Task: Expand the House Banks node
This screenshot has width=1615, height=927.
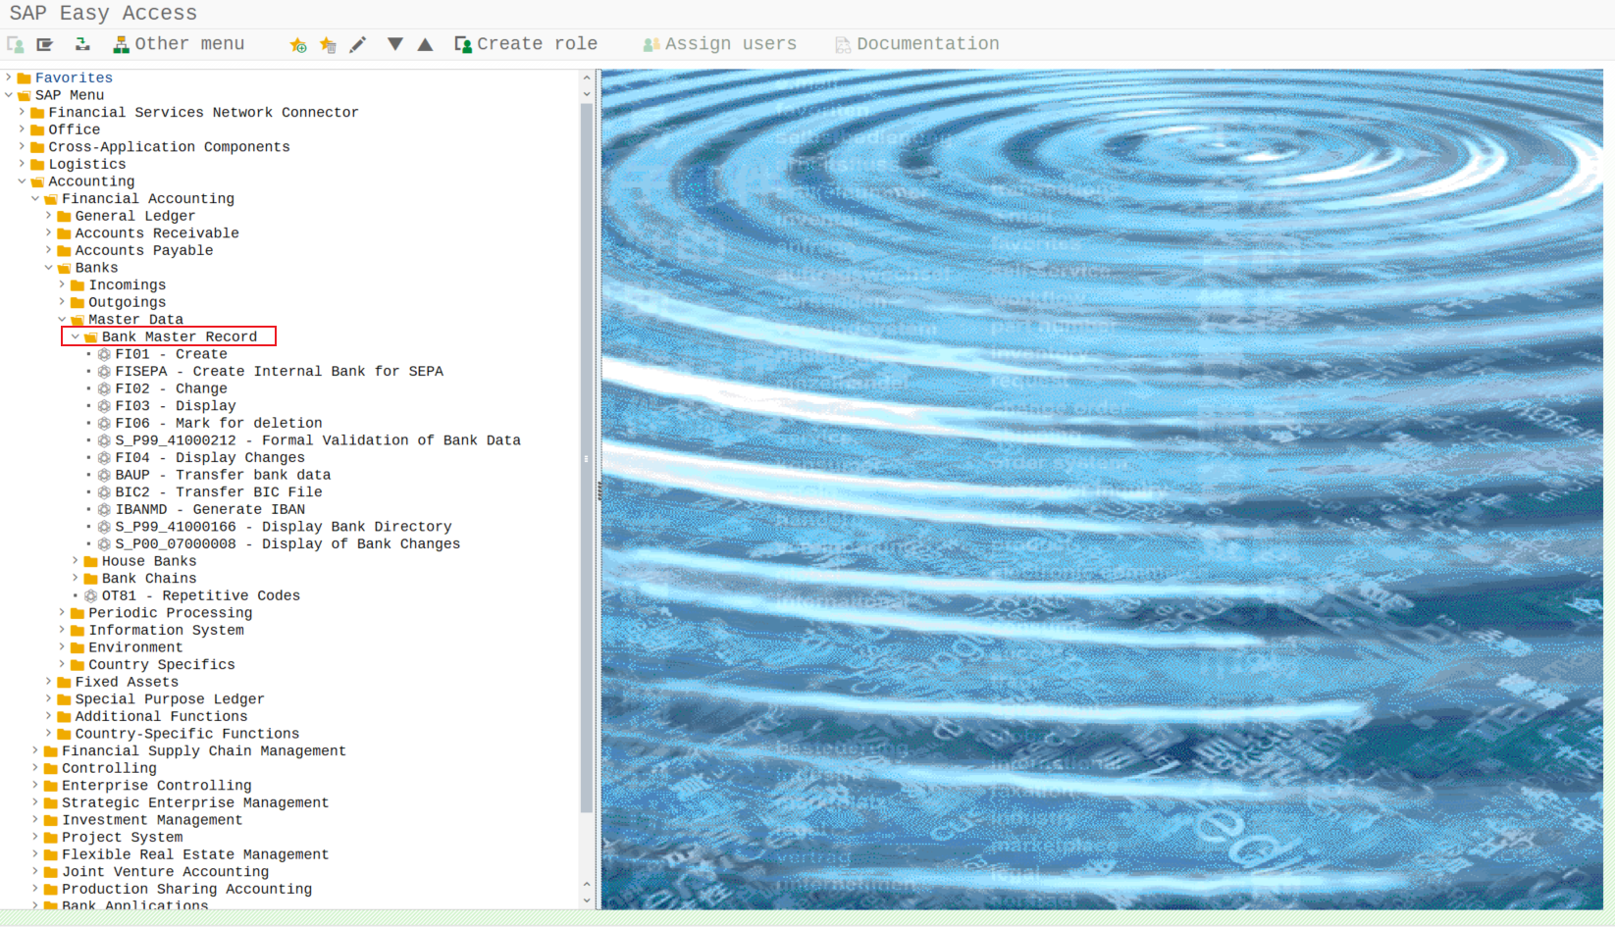Action: click(75, 561)
